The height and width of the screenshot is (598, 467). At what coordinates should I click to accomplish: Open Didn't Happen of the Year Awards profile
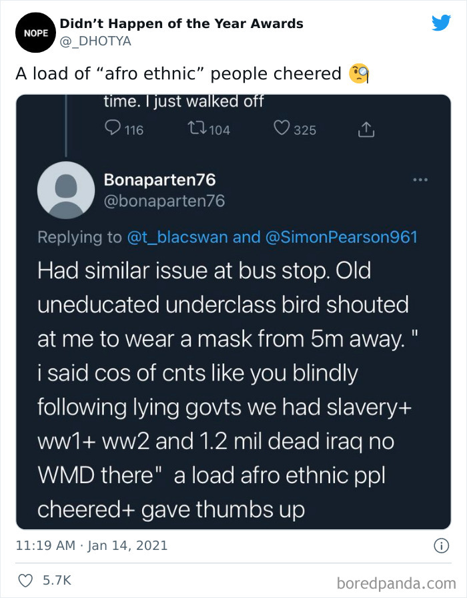click(181, 24)
